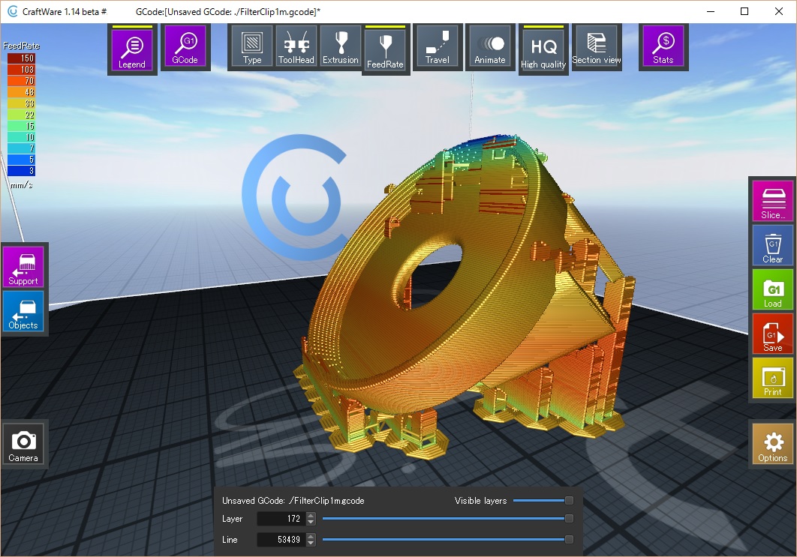Click the Slice button
The image size is (797, 557).
(x=771, y=200)
